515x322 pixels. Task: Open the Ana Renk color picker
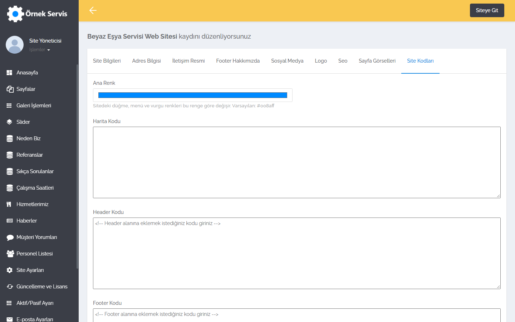193,95
